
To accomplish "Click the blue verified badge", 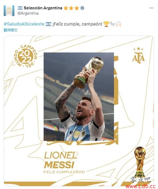I will [82, 8].
